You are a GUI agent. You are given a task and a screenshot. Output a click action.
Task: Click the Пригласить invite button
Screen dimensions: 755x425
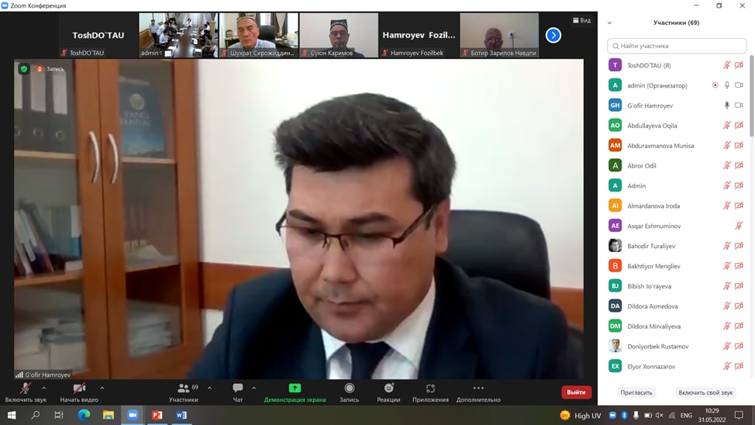[x=636, y=392]
